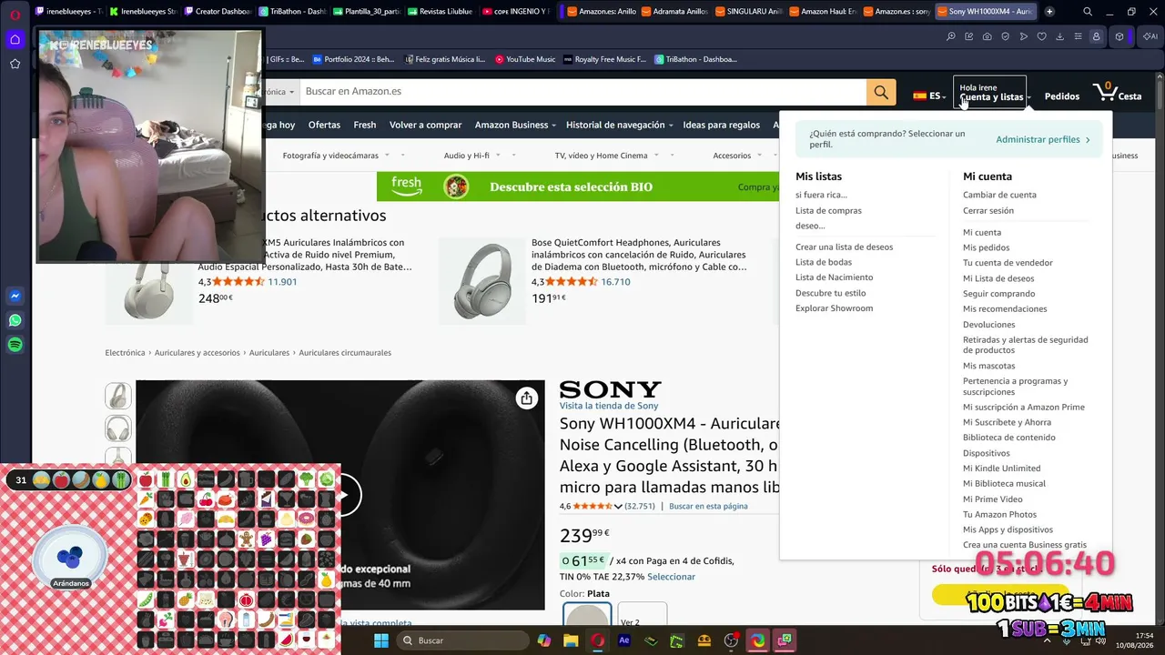
Task: Open WhatsApp in Opera sidebar
Action: tap(15, 320)
